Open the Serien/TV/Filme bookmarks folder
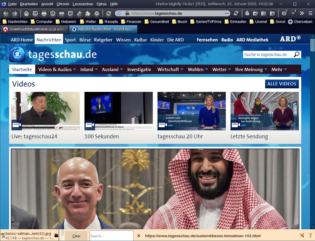 point(206,21)
